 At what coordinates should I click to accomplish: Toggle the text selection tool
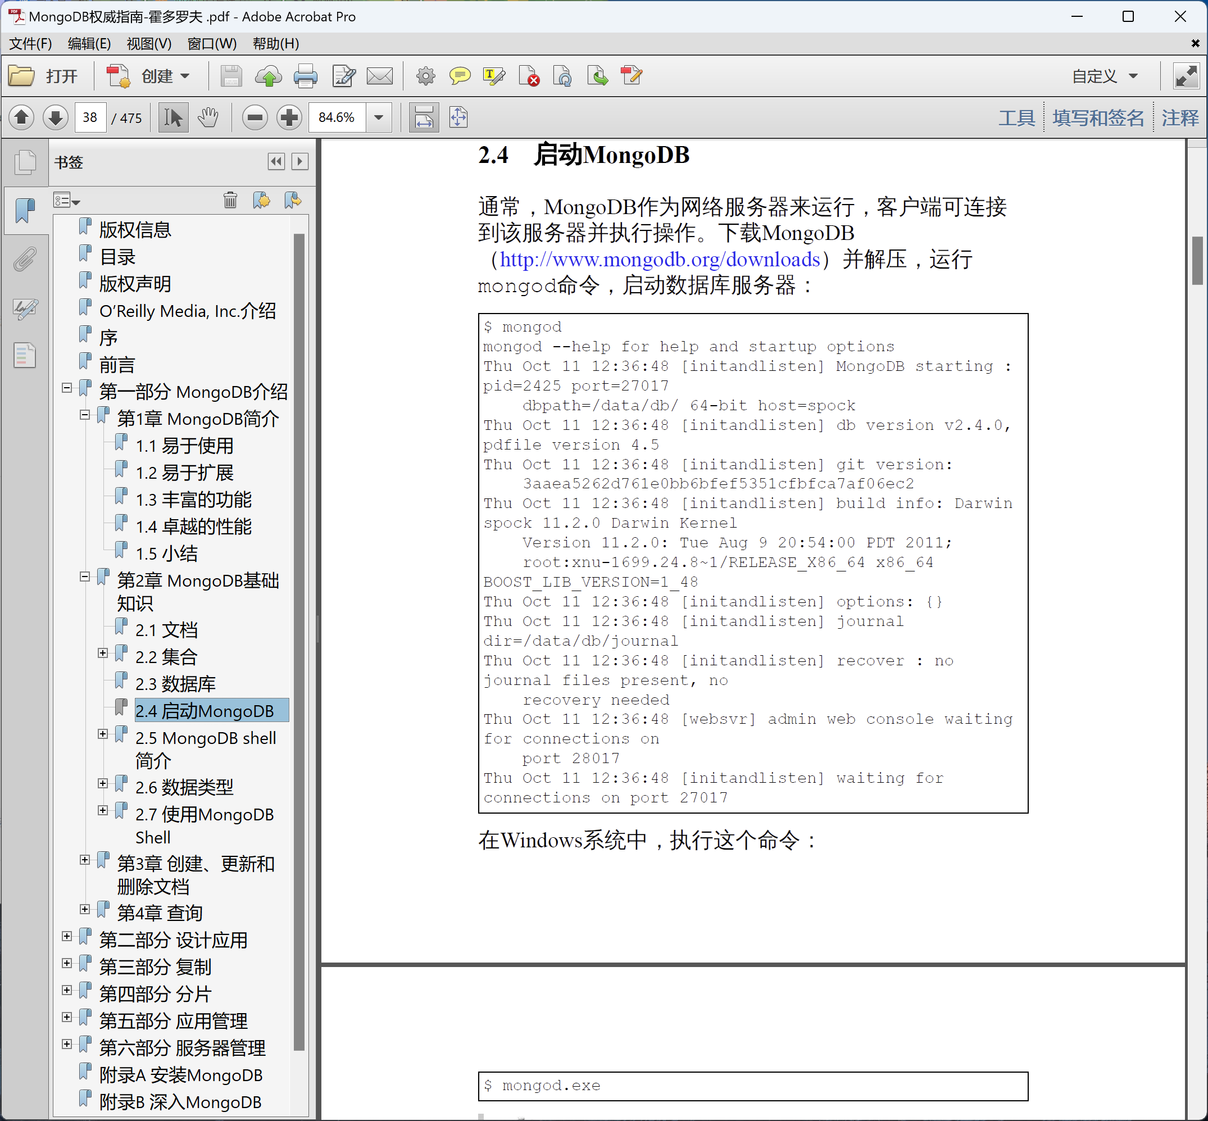[x=172, y=117]
